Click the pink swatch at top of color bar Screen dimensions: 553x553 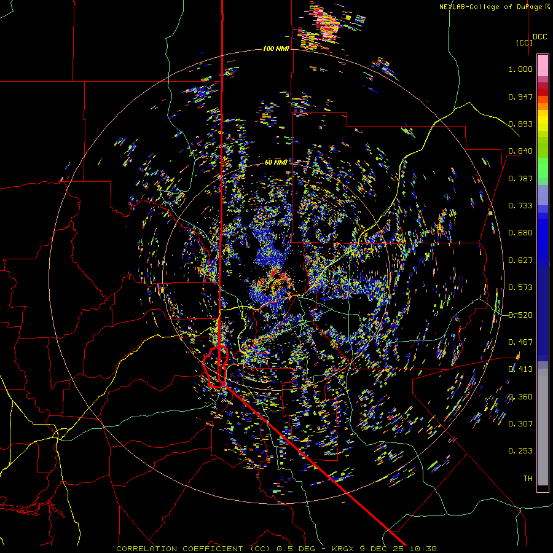543,66
